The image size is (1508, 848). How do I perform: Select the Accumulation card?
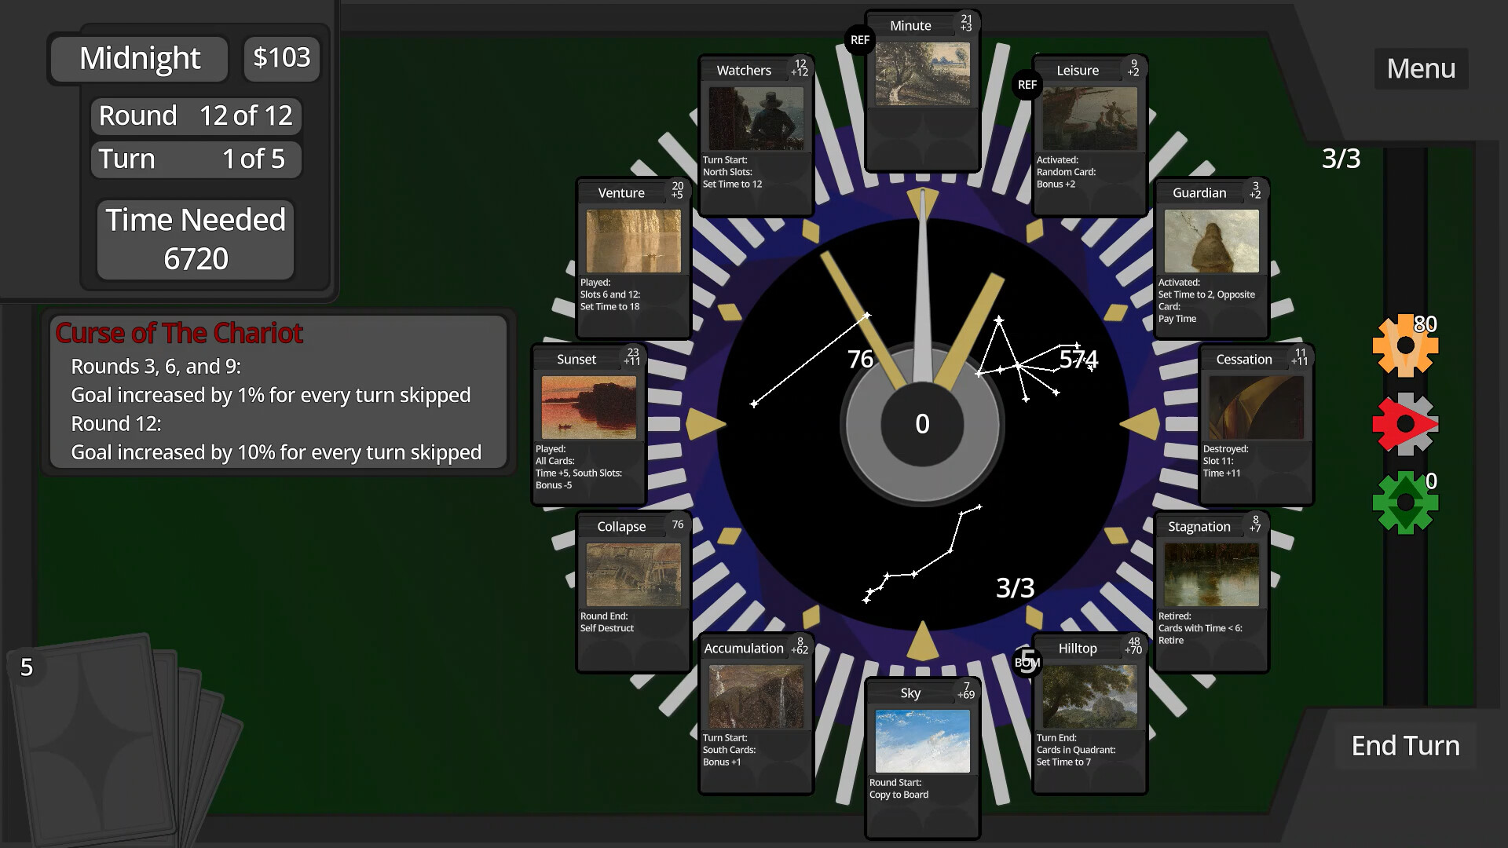pyautogui.click(x=756, y=714)
